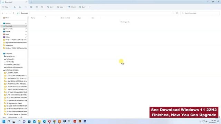Viewport: 221px width, 124px height.
Task: Click the Mount button
Action: tap(72, 7)
